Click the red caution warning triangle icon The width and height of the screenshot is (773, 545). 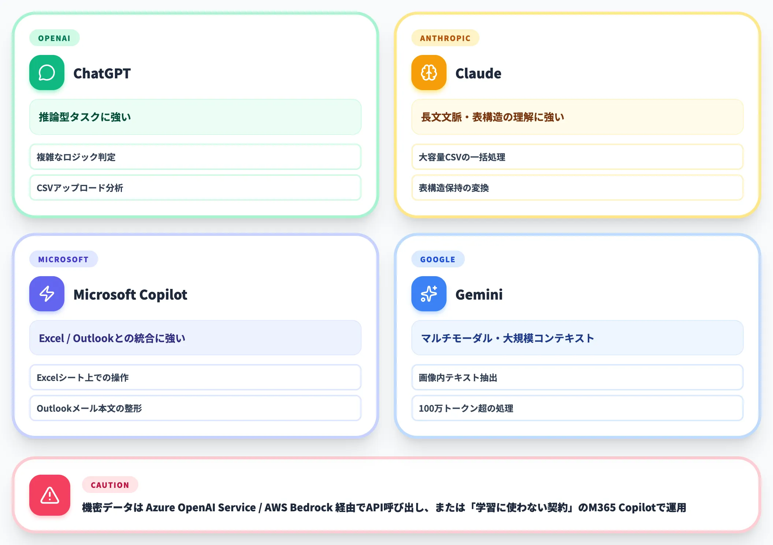50,495
